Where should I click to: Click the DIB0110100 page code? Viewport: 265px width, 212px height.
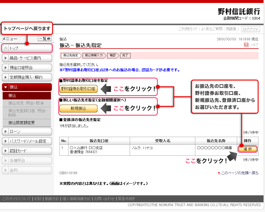coord(68,173)
